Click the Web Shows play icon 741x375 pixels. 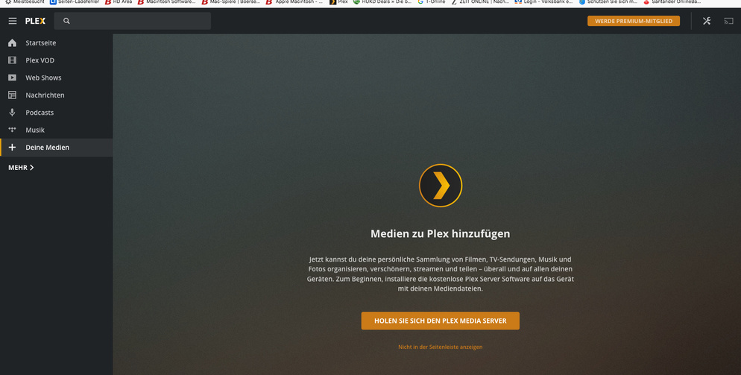[12, 78]
